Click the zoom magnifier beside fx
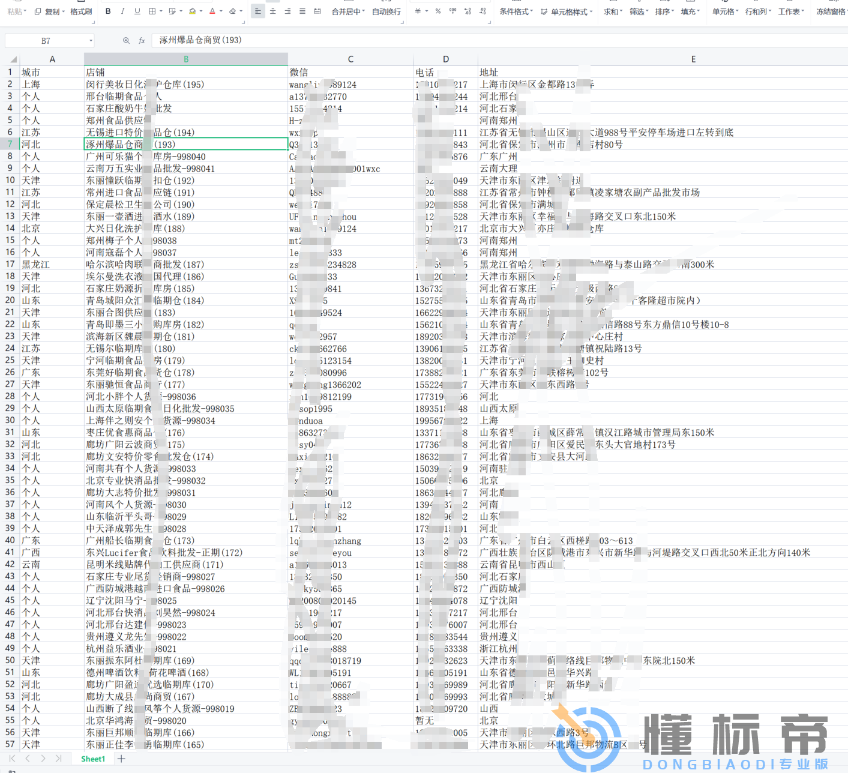Image resolution: width=848 pixels, height=773 pixels. point(126,41)
